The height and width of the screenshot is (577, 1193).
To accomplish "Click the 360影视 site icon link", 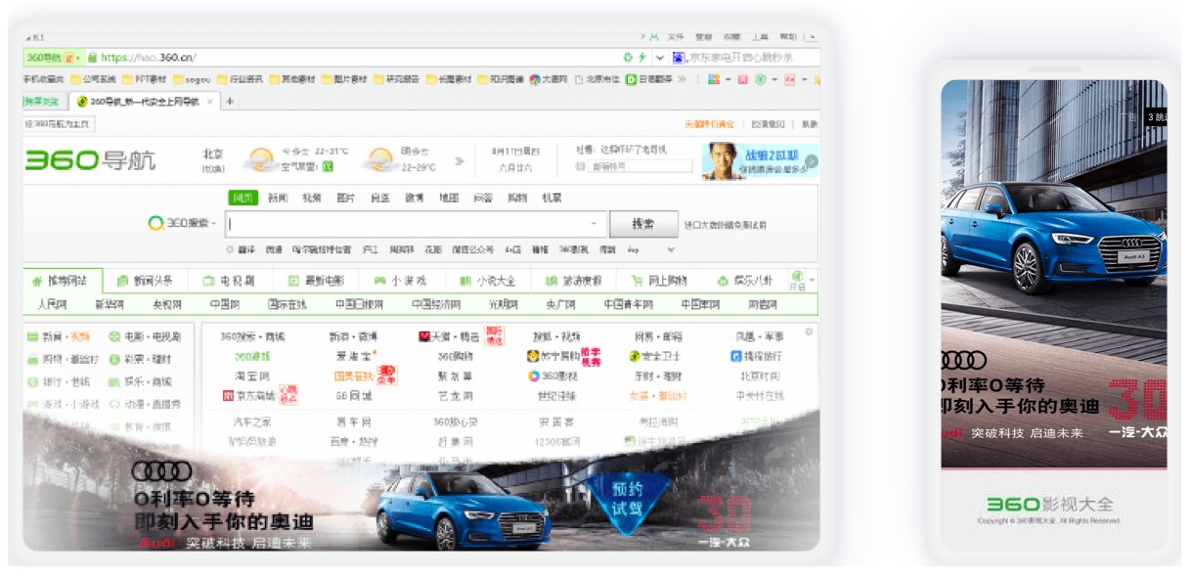I will click(534, 376).
